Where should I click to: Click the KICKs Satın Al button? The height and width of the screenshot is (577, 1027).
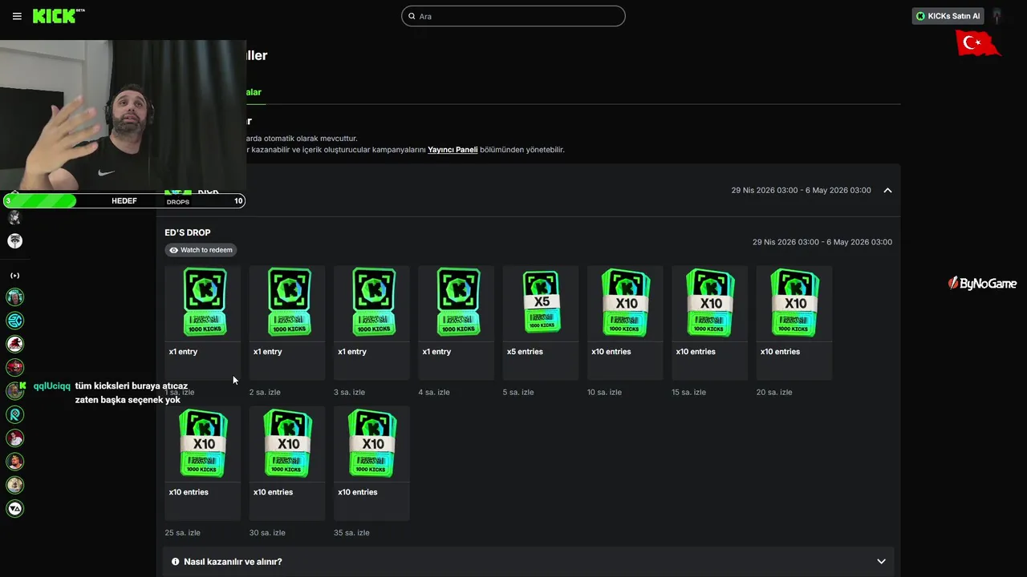click(x=948, y=16)
